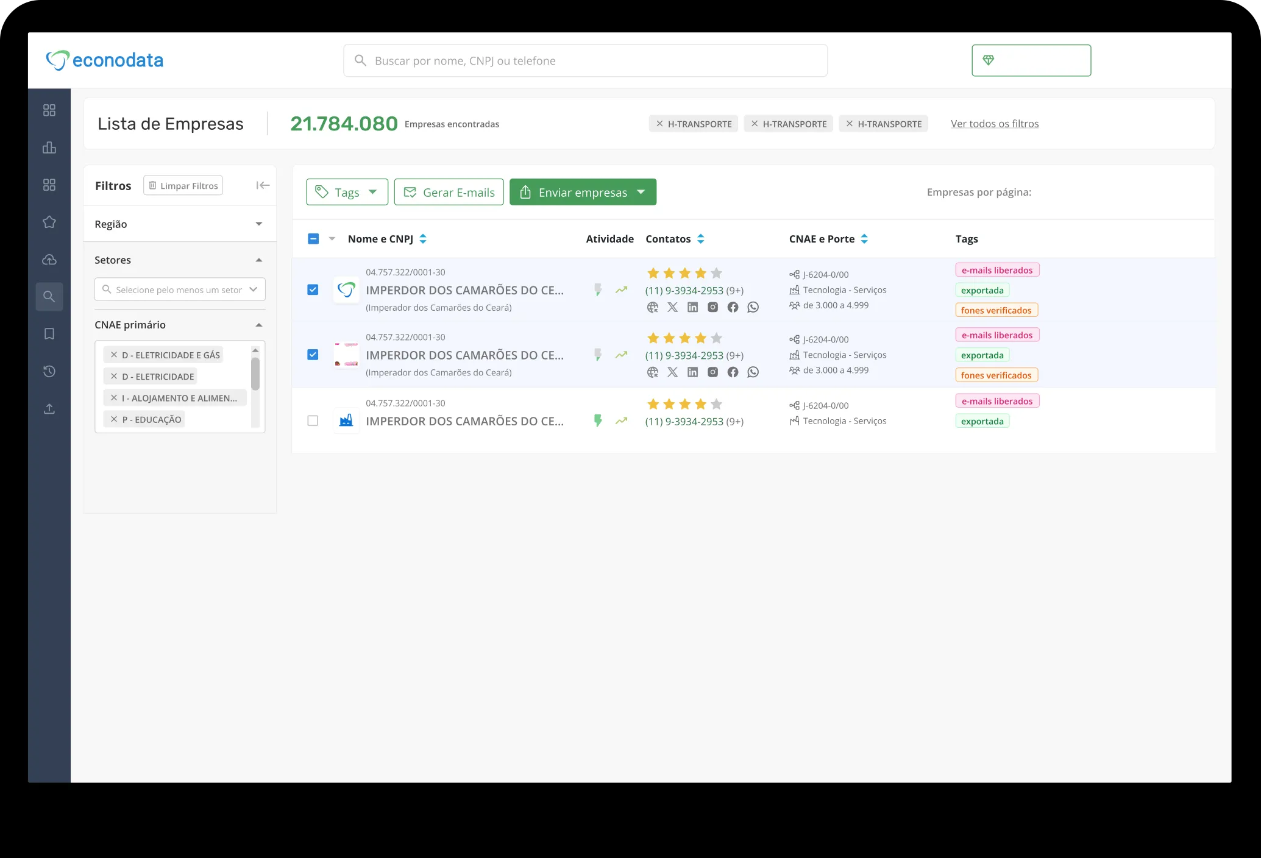1261x858 pixels.
Task: Click the Gerar E-mails button
Action: (449, 192)
